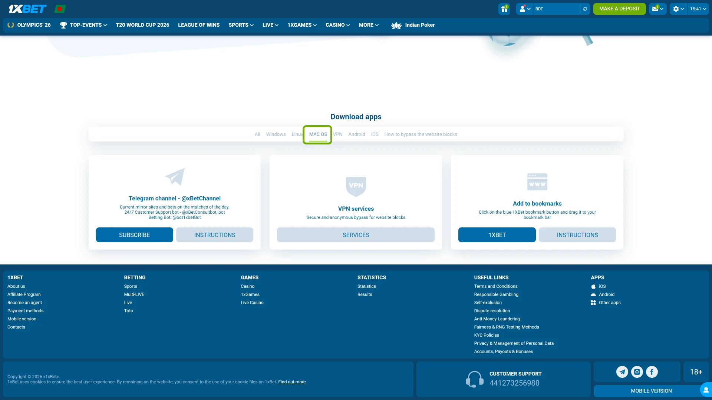Expand the SPORTS navigation dropdown
Viewport: 712px width, 400px height.
click(x=240, y=25)
